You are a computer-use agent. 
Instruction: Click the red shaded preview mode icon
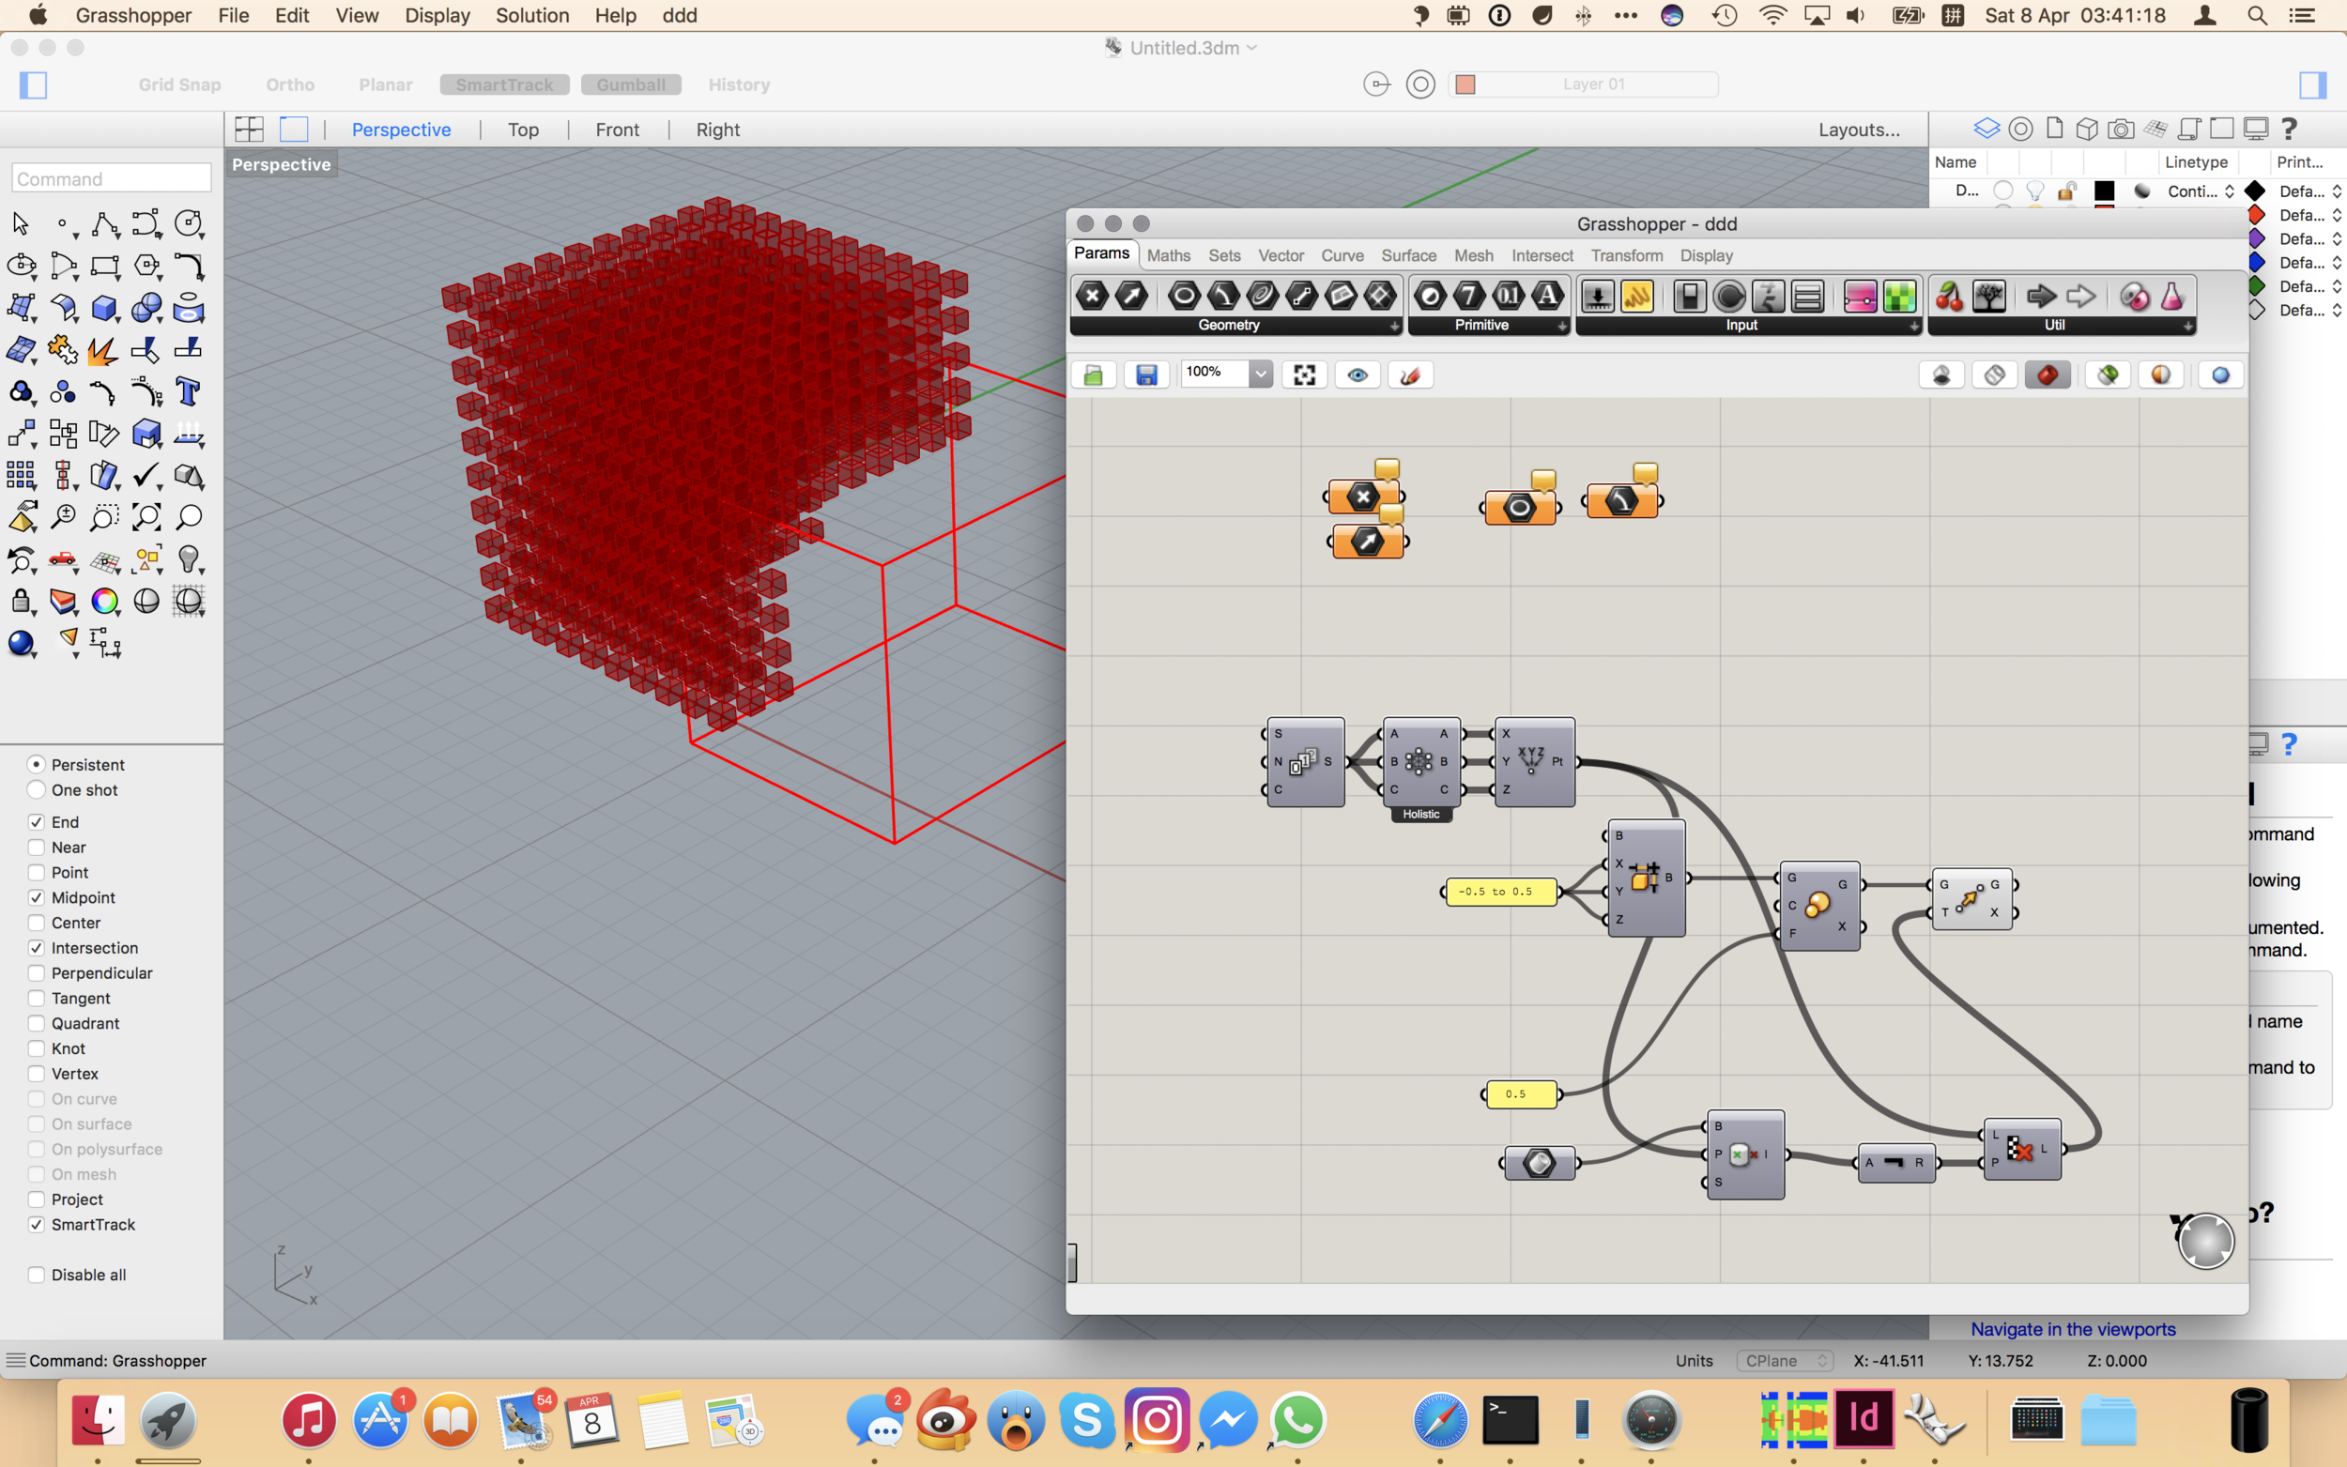pos(2048,375)
